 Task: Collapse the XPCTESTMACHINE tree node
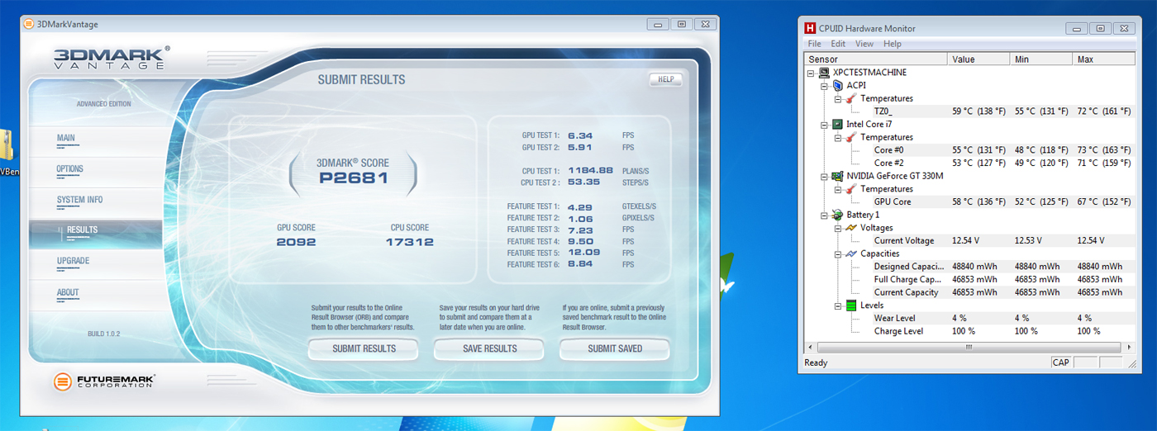(812, 73)
